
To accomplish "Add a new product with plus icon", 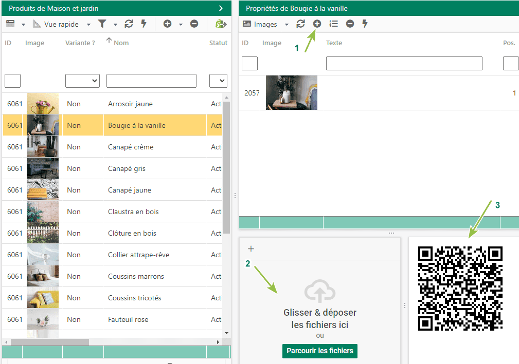I will (x=168, y=24).
